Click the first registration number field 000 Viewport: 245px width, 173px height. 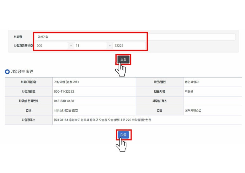51,46
